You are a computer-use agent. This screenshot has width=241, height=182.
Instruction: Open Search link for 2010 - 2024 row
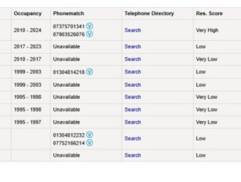coord(133,30)
